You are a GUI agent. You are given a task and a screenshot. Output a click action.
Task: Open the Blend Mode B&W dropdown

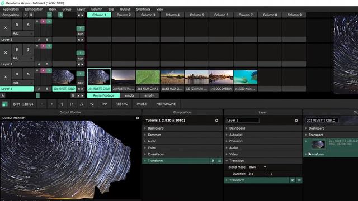point(257,167)
